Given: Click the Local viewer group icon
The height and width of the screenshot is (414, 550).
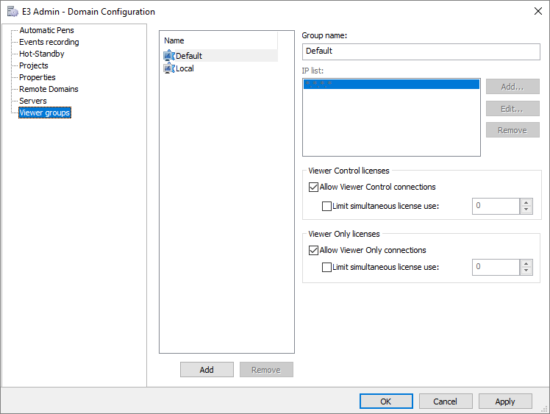Looking at the screenshot, I should click(169, 68).
